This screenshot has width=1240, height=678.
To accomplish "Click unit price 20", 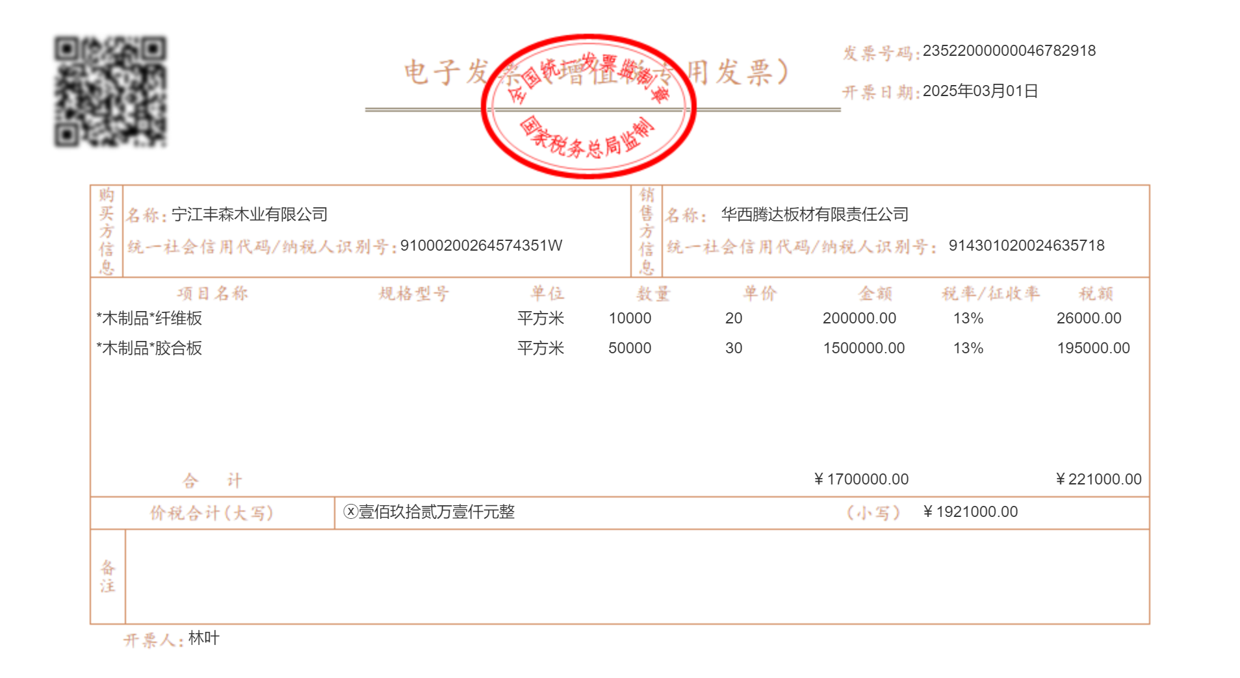I will (x=734, y=318).
